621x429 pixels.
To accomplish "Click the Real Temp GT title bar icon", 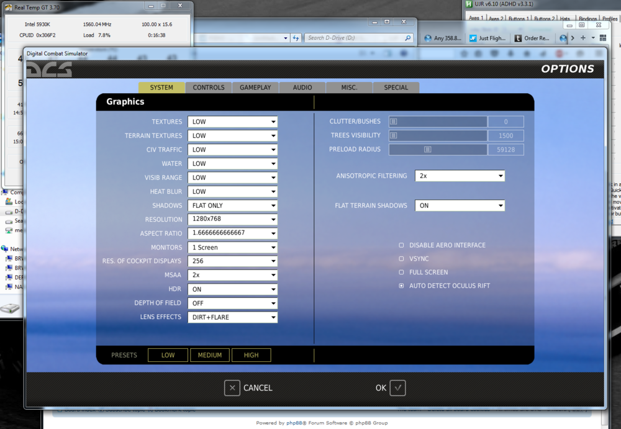I will pos(8,7).
